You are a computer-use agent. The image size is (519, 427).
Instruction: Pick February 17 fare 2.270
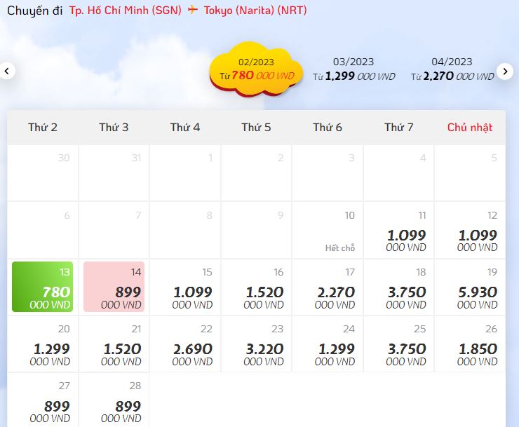[328, 287]
